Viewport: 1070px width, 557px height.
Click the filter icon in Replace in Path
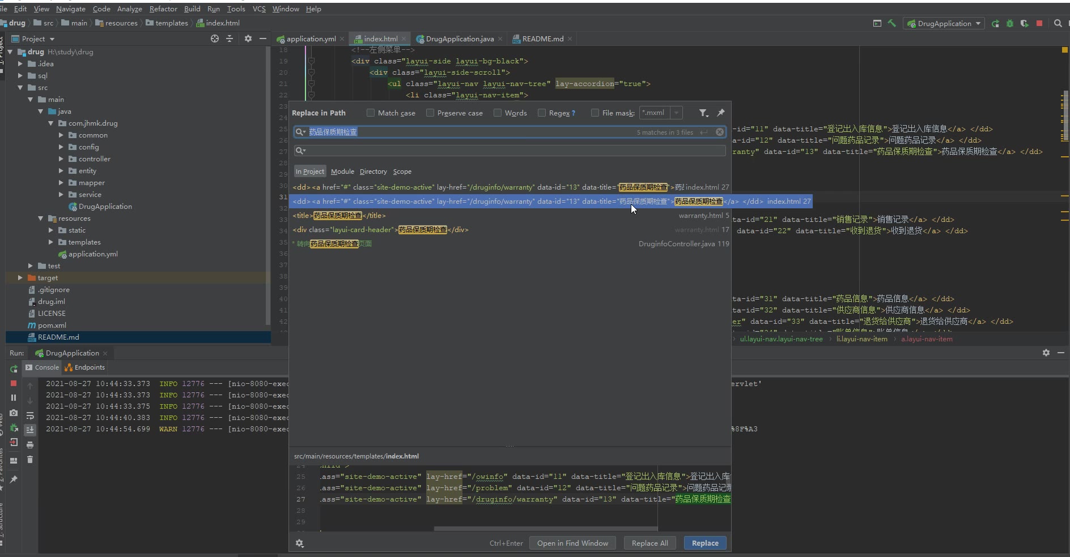(703, 113)
